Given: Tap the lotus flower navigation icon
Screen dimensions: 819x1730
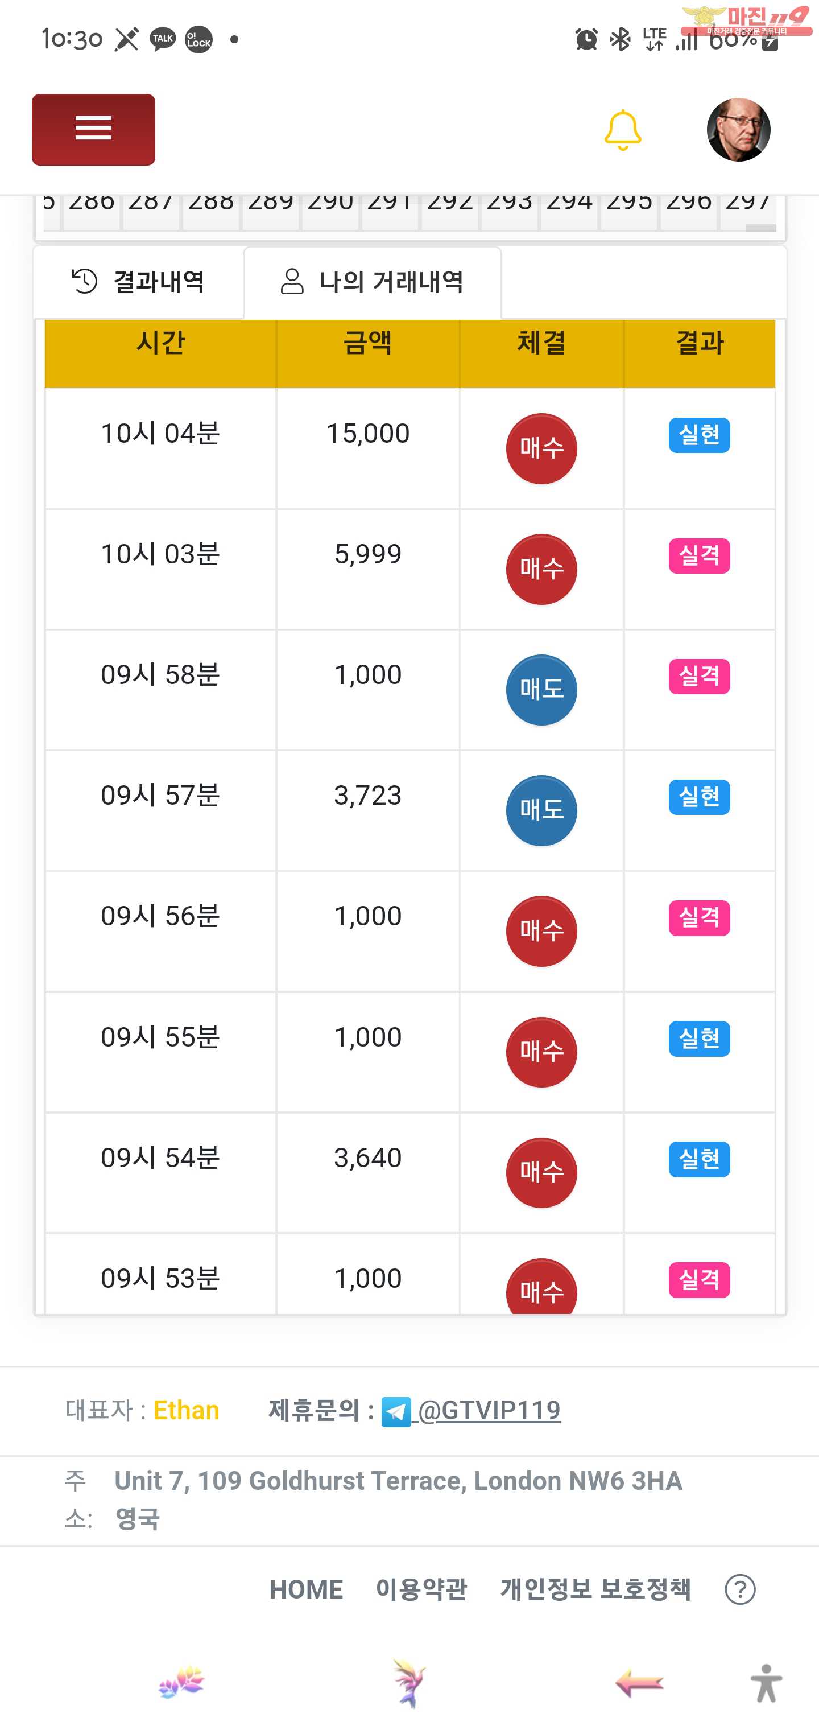Looking at the screenshot, I should pos(181,1683).
